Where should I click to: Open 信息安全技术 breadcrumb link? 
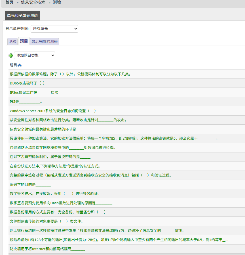pos(33,2)
